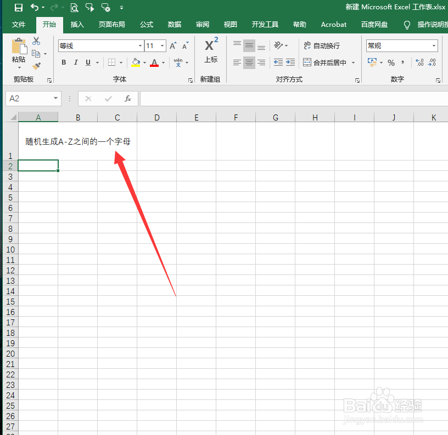Click the percent style icon in 数字 group
This screenshot has height=435, width=448.
391,62
